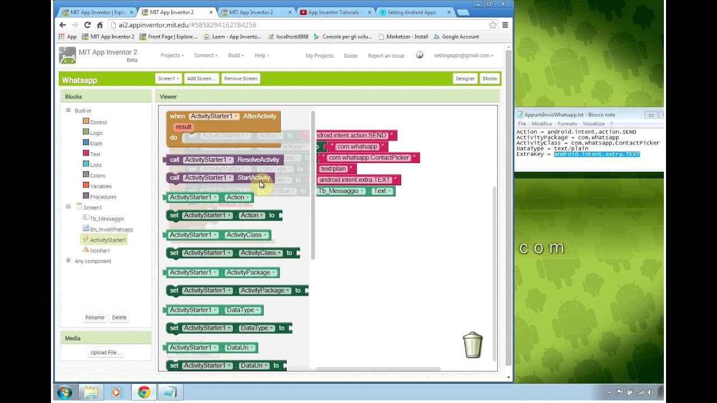The height and width of the screenshot is (403, 717).
Task: Open the Connect menu
Action: tap(206, 55)
